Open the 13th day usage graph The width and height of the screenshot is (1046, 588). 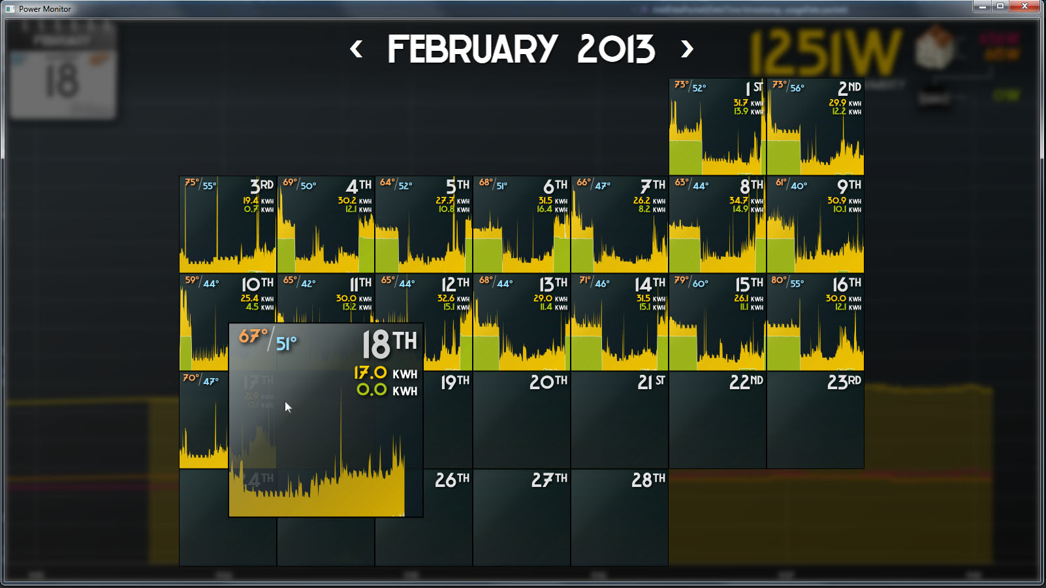tap(521, 323)
